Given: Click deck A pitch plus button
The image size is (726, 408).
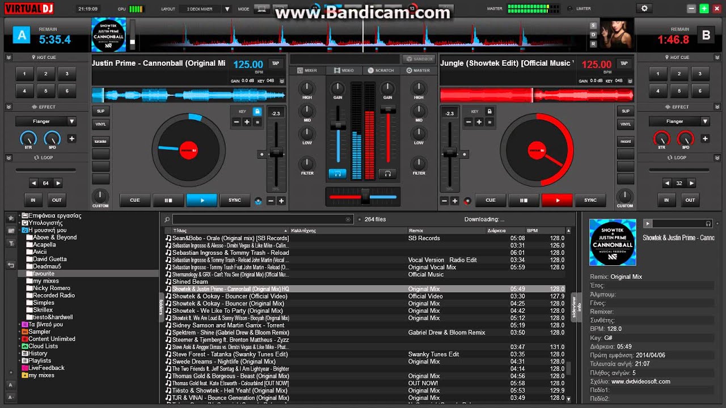Looking at the screenshot, I should pyautogui.click(x=281, y=201).
